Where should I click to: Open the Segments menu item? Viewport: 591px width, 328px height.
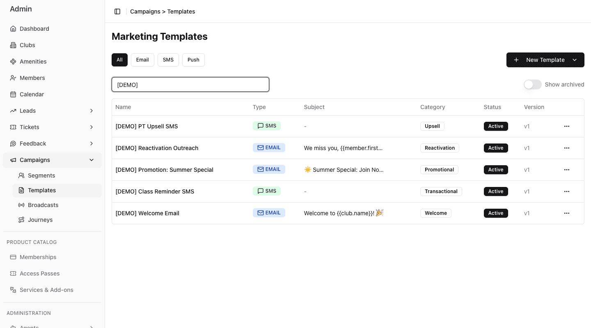(x=57, y=175)
